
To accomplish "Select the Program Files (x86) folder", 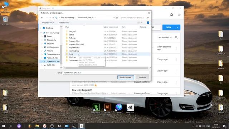I will click(76, 44).
